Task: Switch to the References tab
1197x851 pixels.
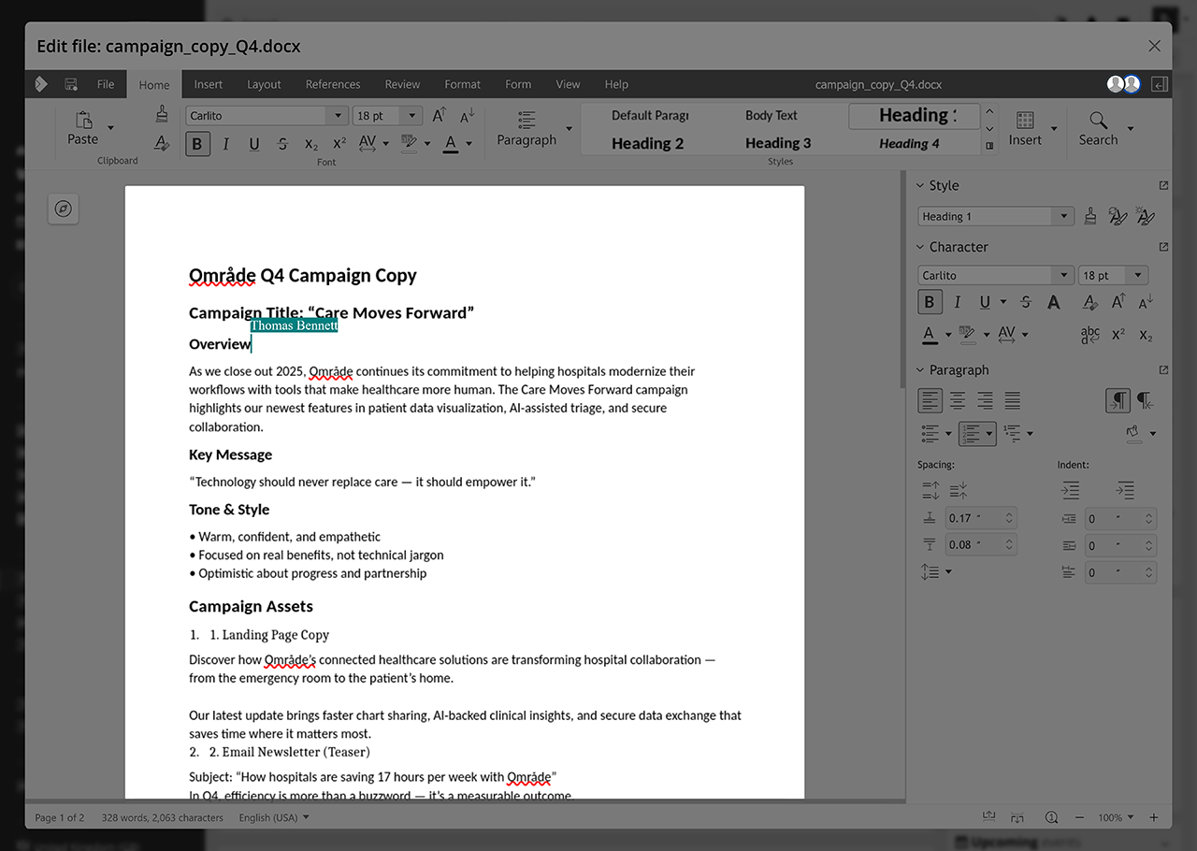Action: point(332,84)
